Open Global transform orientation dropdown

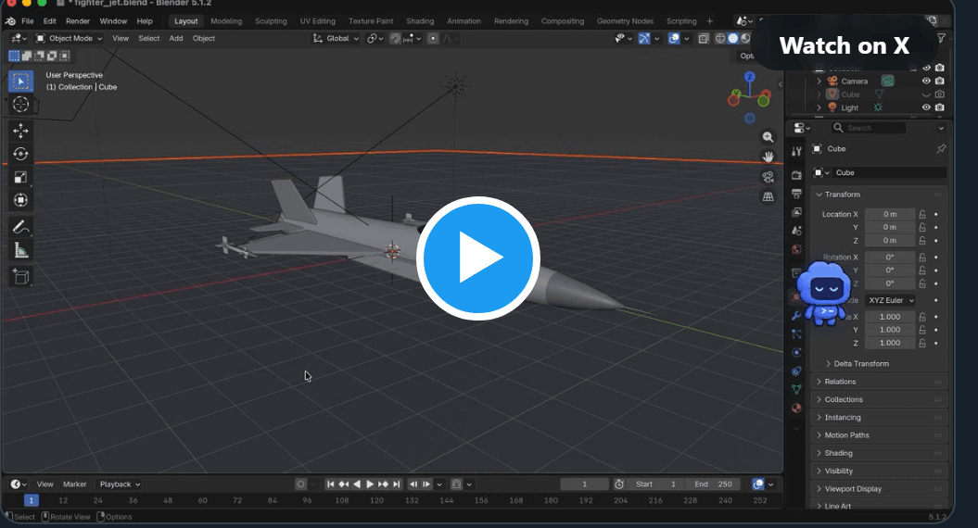tap(336, 39)
